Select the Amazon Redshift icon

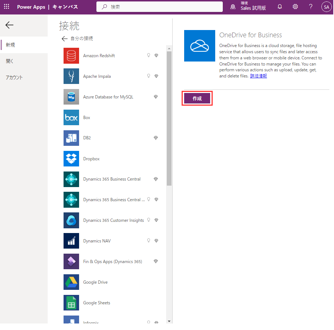[x=71, y=56]
